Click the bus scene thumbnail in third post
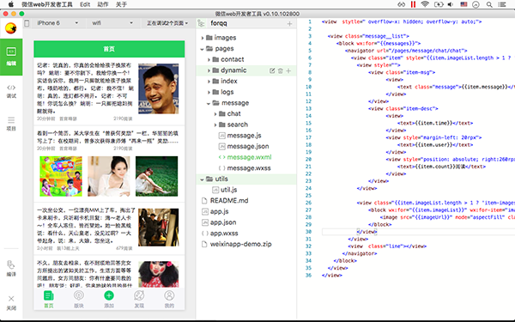 tap(159, 228)
